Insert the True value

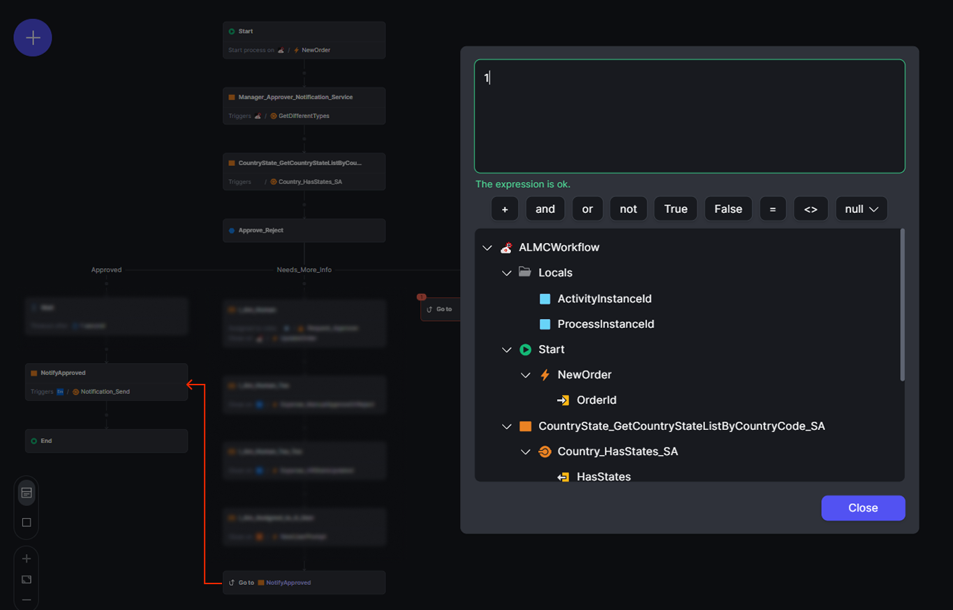pyautogui.click(x=675, y=208)
